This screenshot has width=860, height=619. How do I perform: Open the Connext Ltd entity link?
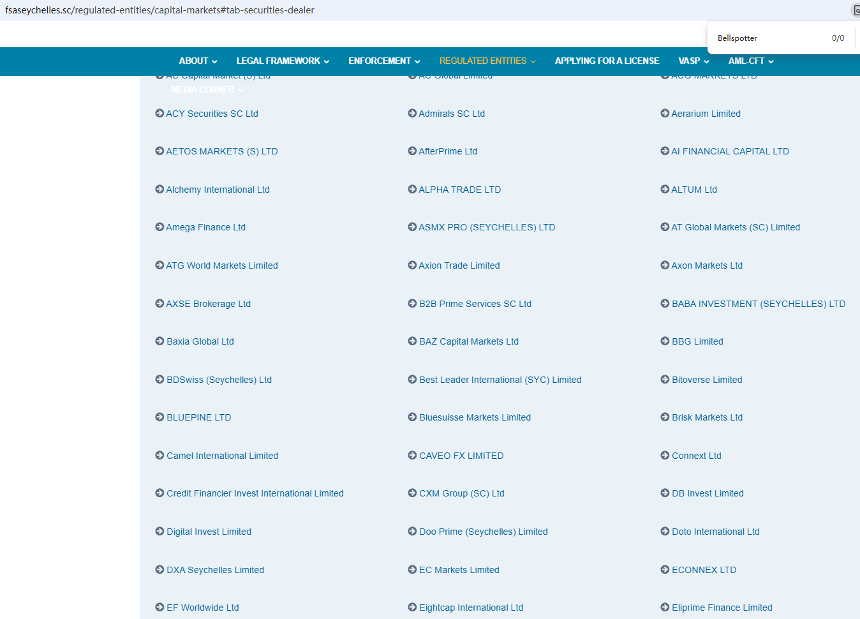click(x=697, y=456)
